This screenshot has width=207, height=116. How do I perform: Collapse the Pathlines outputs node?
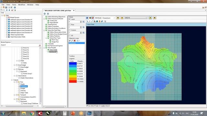click(14, 99)
